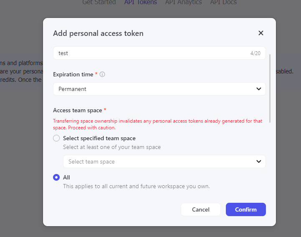Expand the Select team space dropdown
This screenshot has width=301, height=237.
[x=159, y=161]
